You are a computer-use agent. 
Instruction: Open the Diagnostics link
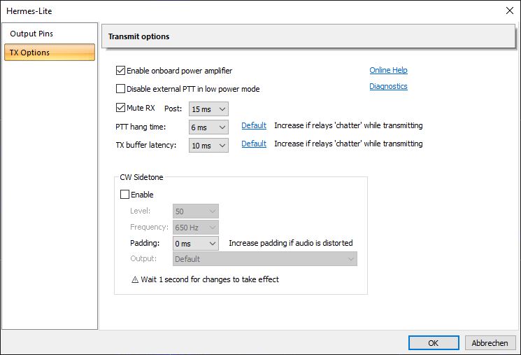[x=388, y=87]
